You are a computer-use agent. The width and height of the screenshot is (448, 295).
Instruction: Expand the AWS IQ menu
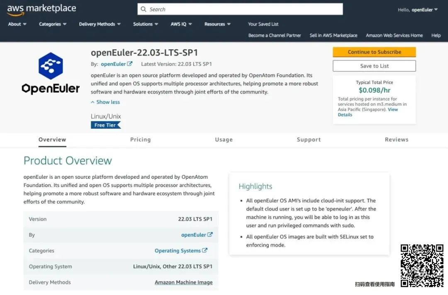click(x=181, y=24)
